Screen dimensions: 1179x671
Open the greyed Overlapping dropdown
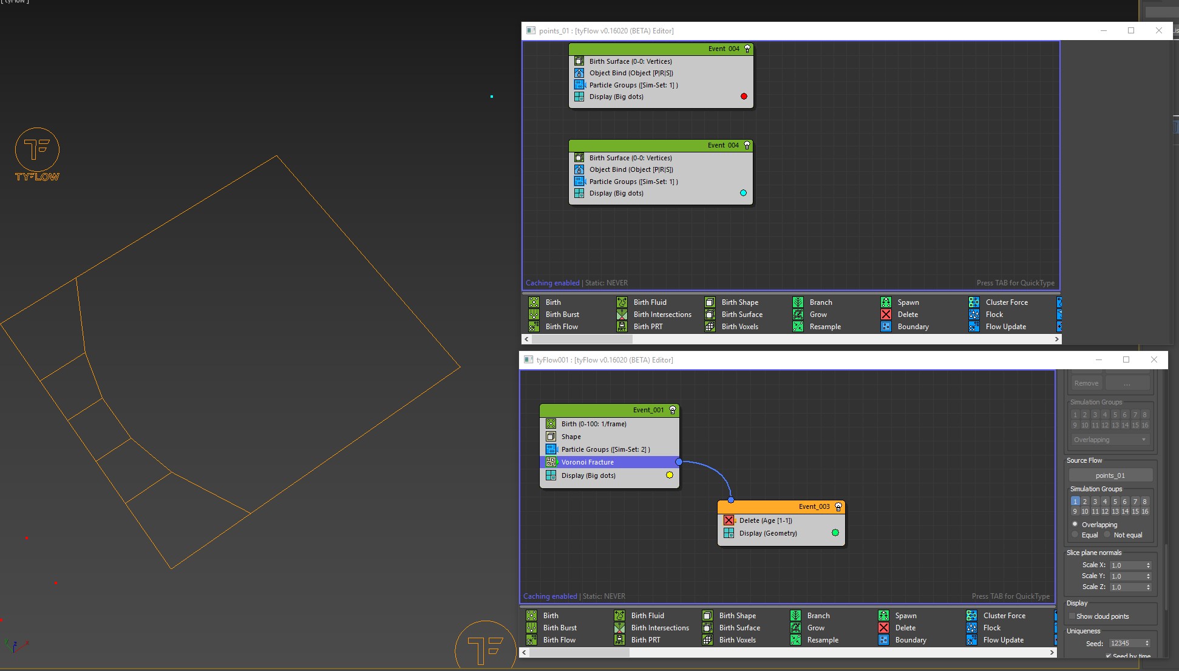click(x=1109, y=440)
